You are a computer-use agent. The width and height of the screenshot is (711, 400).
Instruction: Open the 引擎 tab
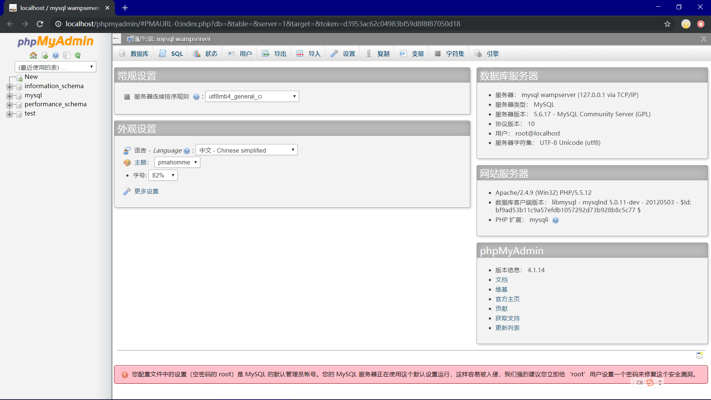point(487,54)
